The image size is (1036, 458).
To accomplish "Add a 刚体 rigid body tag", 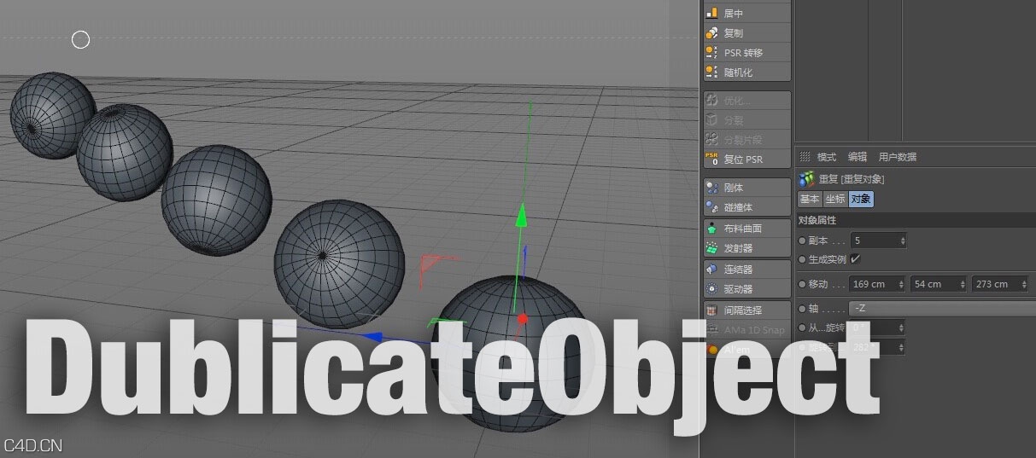I will coord(746,187).
